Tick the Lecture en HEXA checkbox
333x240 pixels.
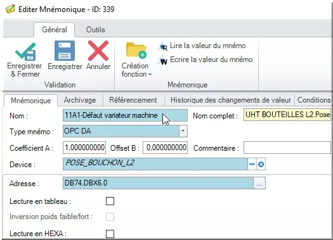tap(110, 234)
